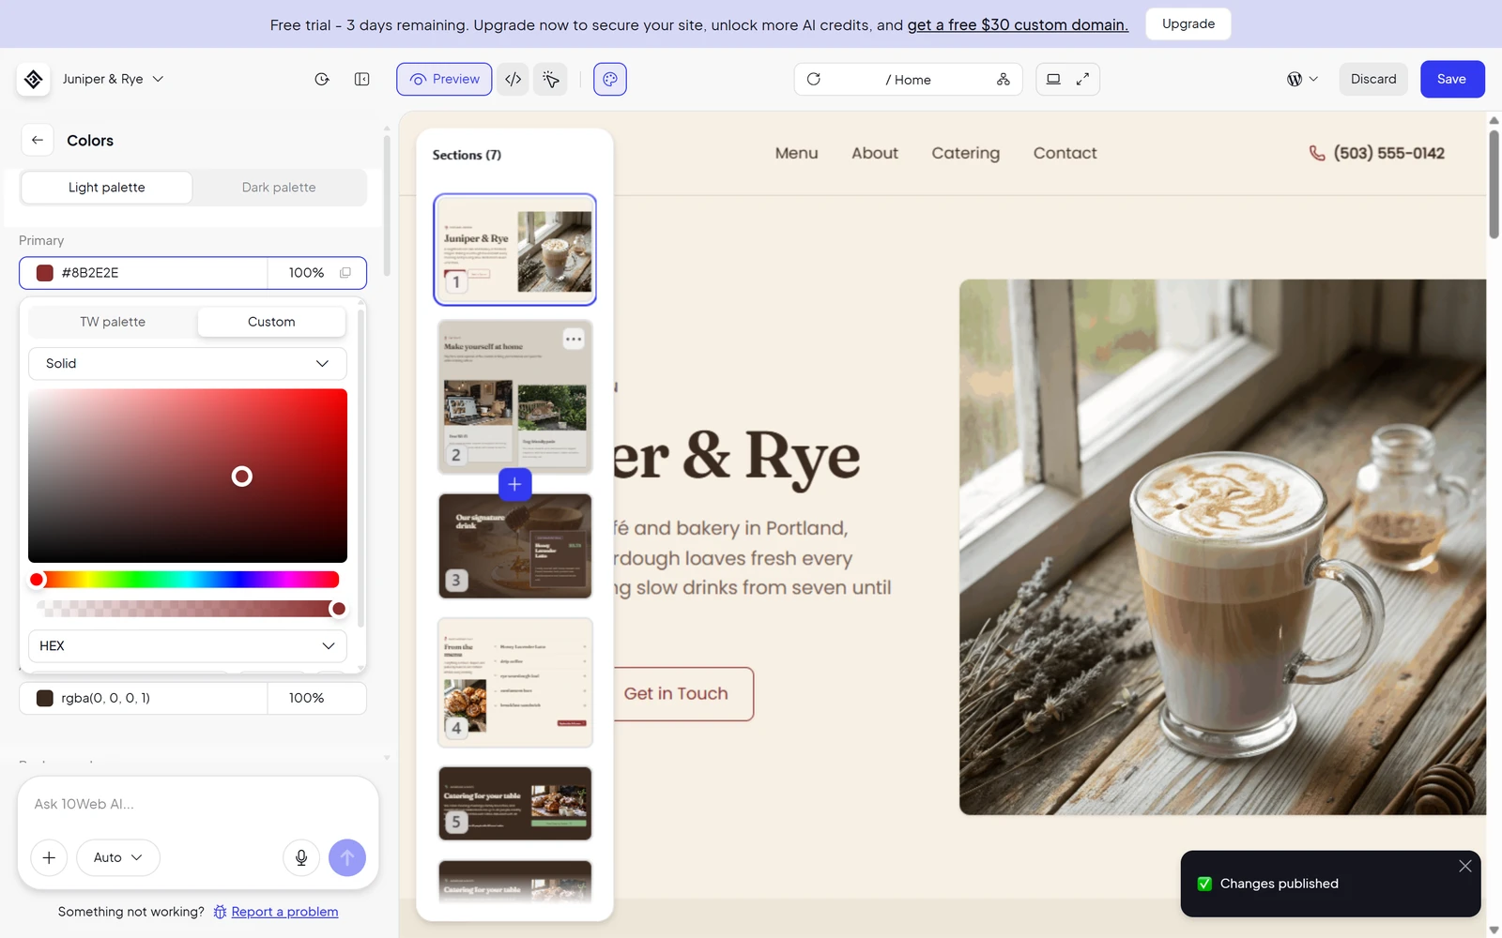This screenshot has height=938, width=1502.
Task: Open the / Home page selector
Action: pyautogui.click(x=908, y=80)
